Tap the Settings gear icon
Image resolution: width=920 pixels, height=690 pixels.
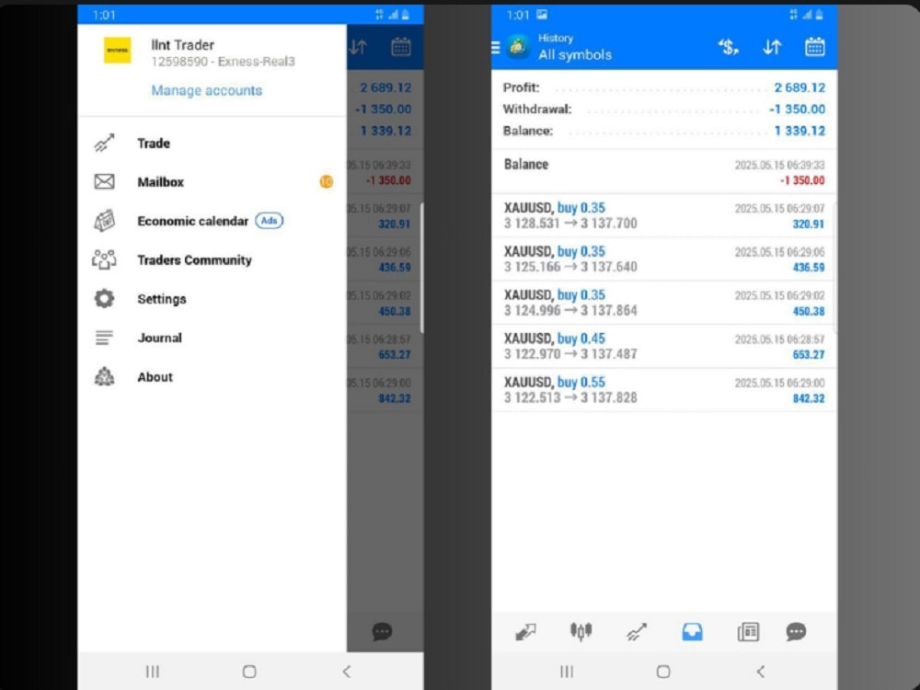point(105,299)
